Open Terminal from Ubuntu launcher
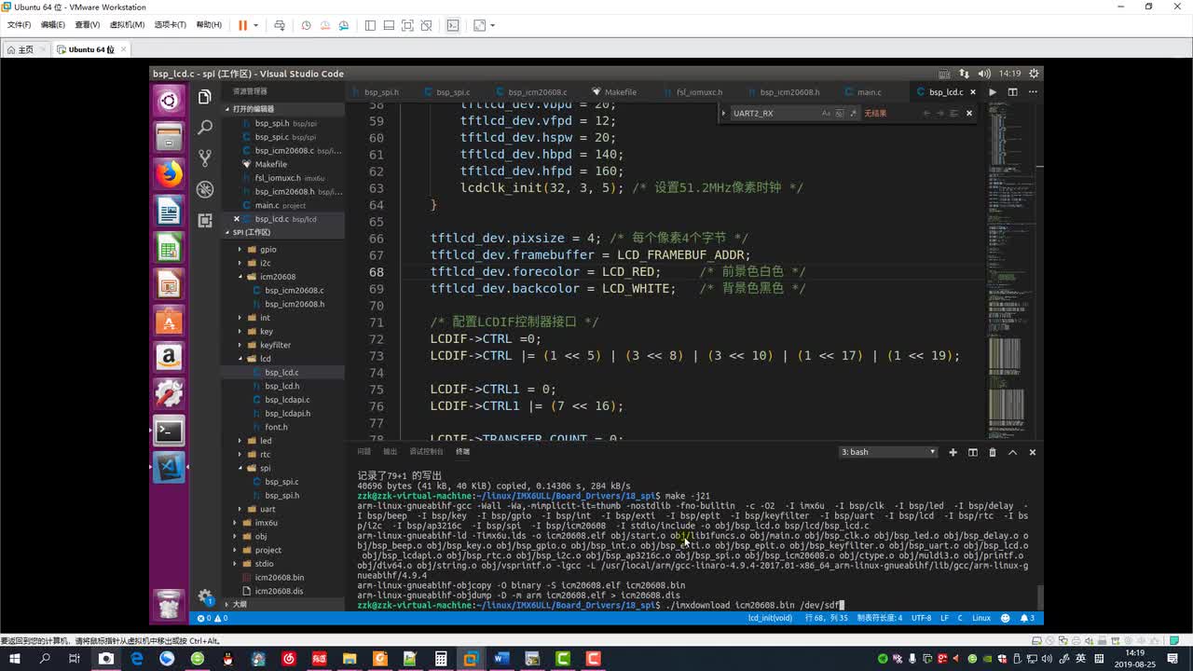 (169, 430)
